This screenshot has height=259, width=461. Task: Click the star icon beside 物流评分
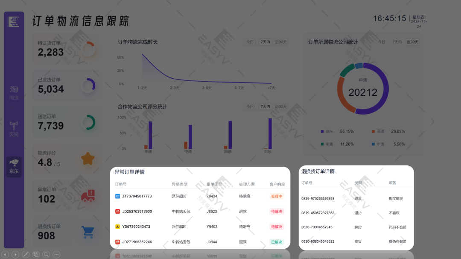point(88,159)
